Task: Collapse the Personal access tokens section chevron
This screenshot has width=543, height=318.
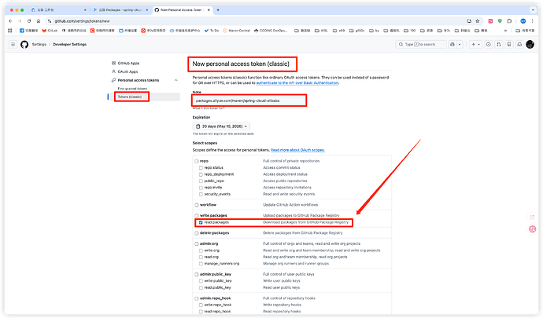Action: click(x=176, y=80)
